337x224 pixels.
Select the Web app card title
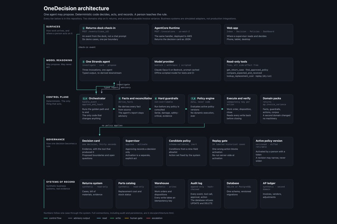point(232,28)
